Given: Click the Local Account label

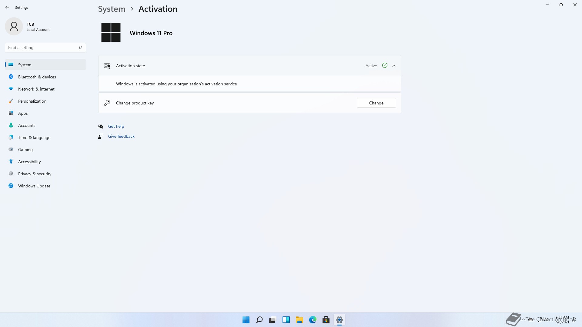Looking at the screenshot, I should click(x=38, y=30).
